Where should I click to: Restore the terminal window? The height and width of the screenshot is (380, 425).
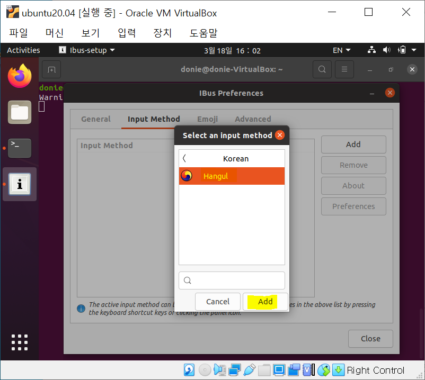pyautogui.click(x=391, y=69)
